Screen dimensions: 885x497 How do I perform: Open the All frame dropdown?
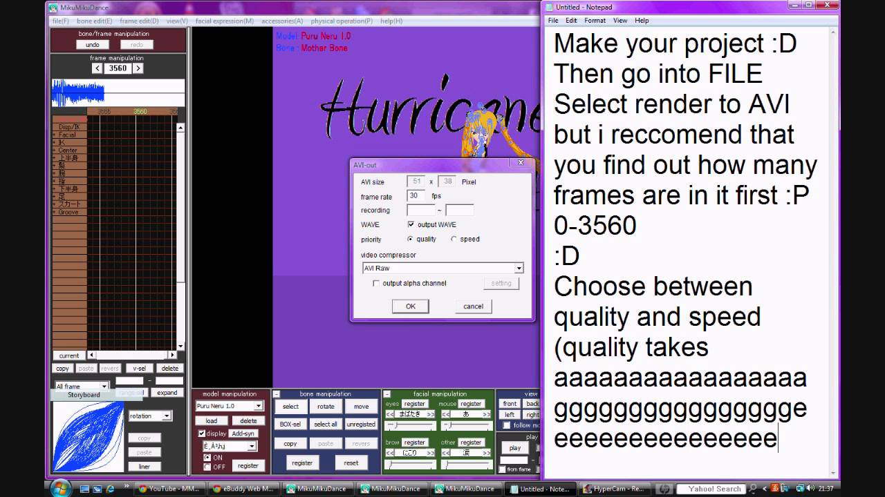tap(104, 387)
